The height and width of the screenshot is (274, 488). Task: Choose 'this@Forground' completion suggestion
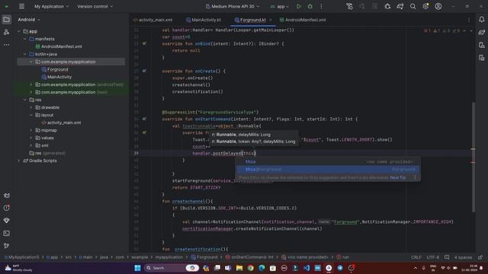coord(328,169)
